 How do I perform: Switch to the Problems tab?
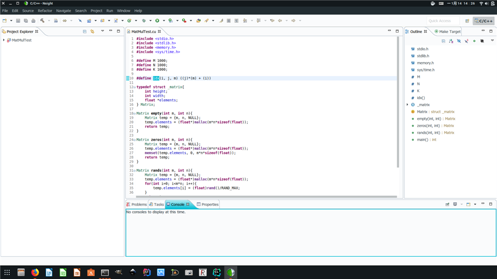click(x=138, y=205)
